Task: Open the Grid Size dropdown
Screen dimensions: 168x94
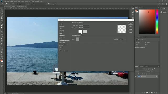Action: [x=85, y=26]
